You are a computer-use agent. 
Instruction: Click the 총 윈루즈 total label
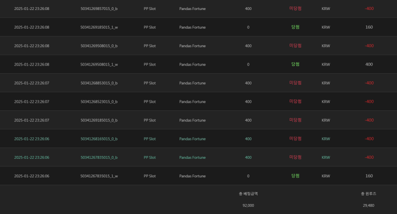[x=369, y=194]
